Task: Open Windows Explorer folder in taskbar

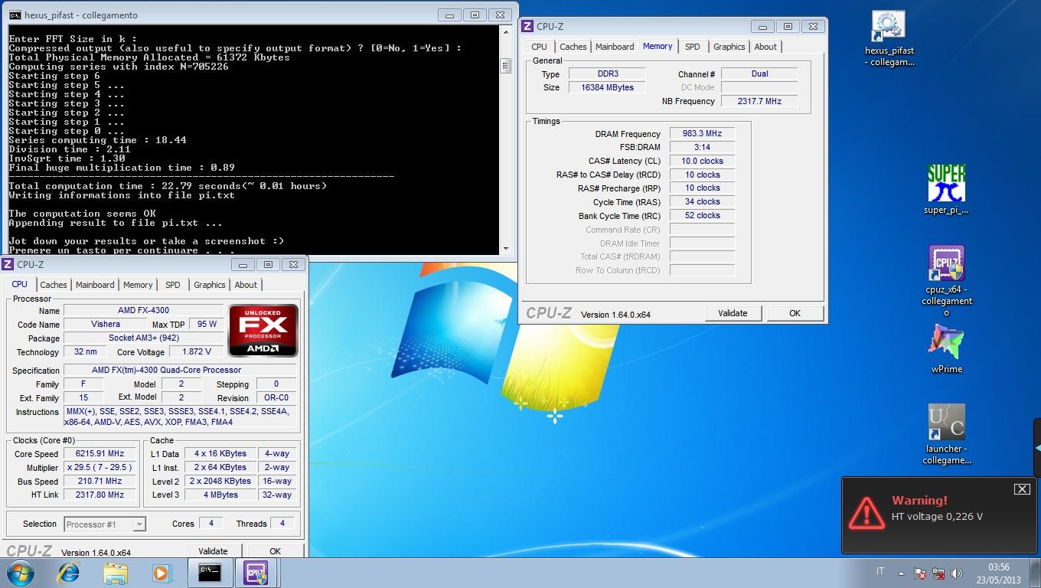Action: click(x=116, y=573)
